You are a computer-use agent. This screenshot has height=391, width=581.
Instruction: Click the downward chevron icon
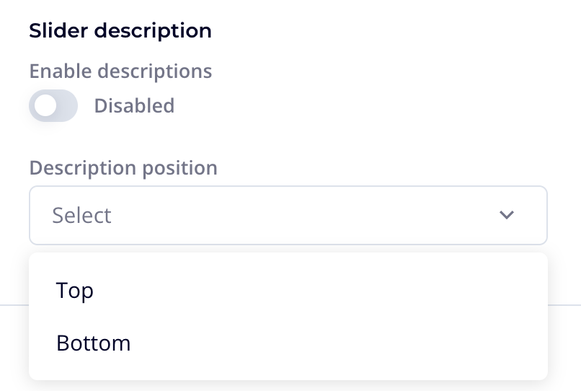pyautogui.click(x=507, y=215)
